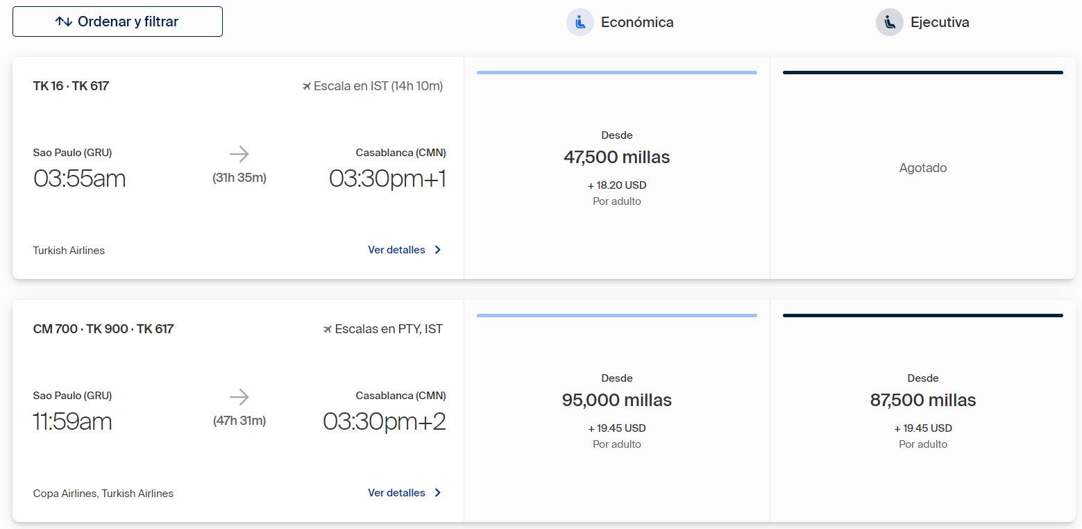This screenshot has height=529, width=1082.
Task: Click the airplane icon next to Escala en IST
Action: (307, 86)
